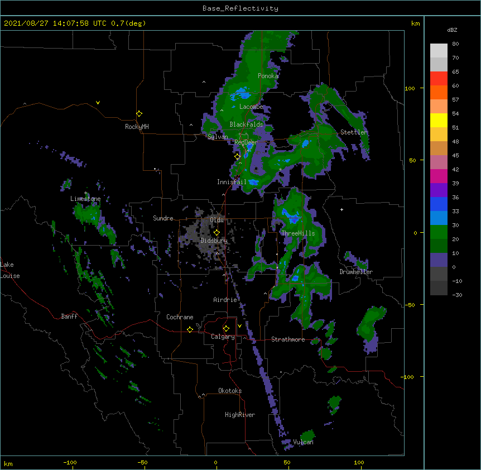Click the Vulcan city label

[303, 442]
